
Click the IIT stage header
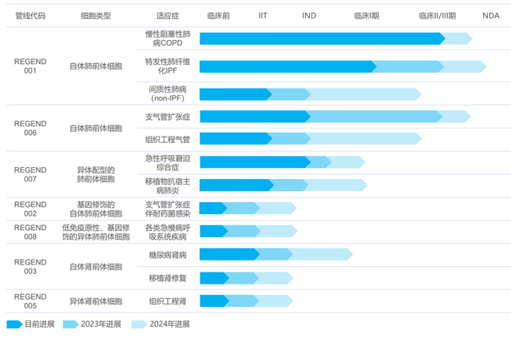(x=263, y=15)
